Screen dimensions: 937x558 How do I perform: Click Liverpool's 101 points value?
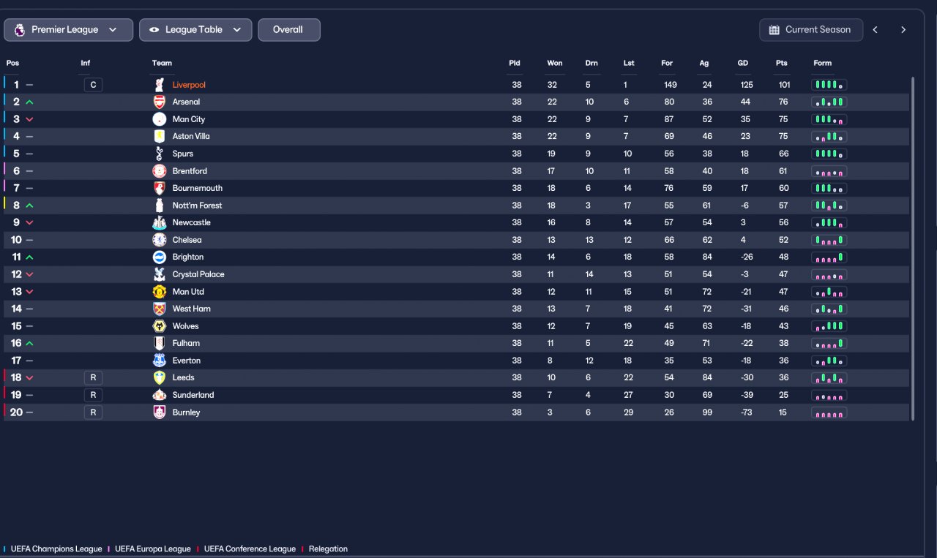click(x=784, y=85)
